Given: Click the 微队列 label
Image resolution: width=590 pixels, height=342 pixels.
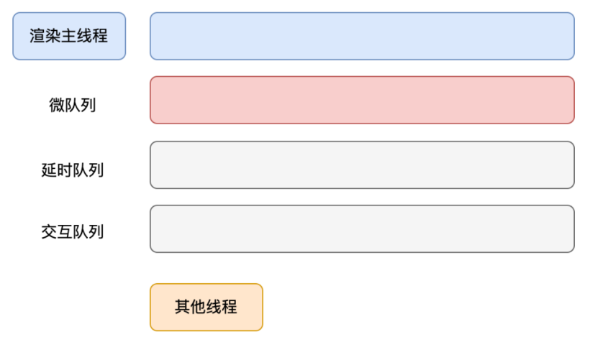Looking at the screenshot, I should [x=73, y=106].
